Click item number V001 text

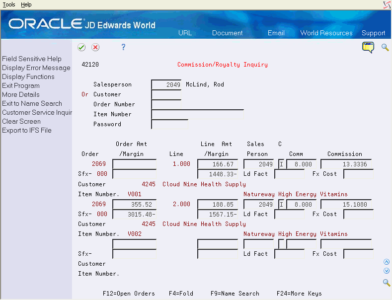pos(135,194)
